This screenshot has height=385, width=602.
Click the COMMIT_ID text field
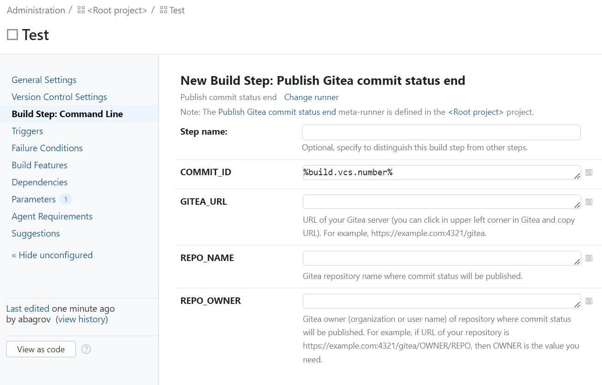coord(442,172)
